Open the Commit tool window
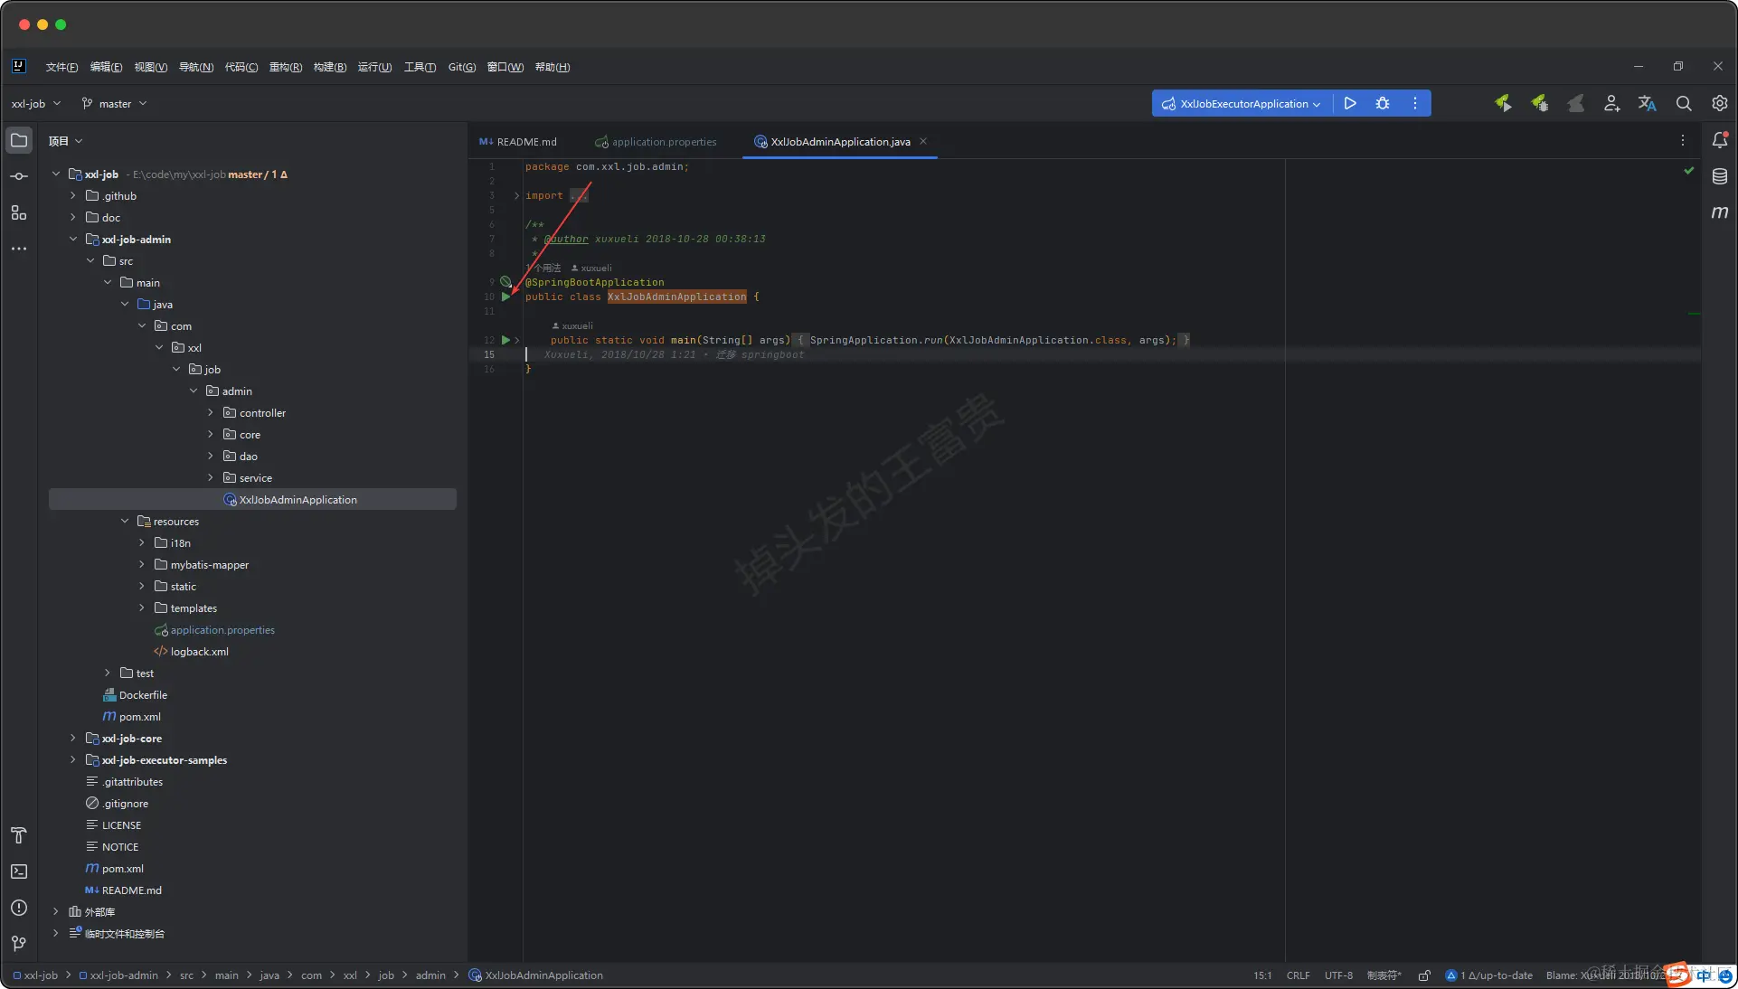The width and height of the screenshot is (1738, 989). (19, 176)
